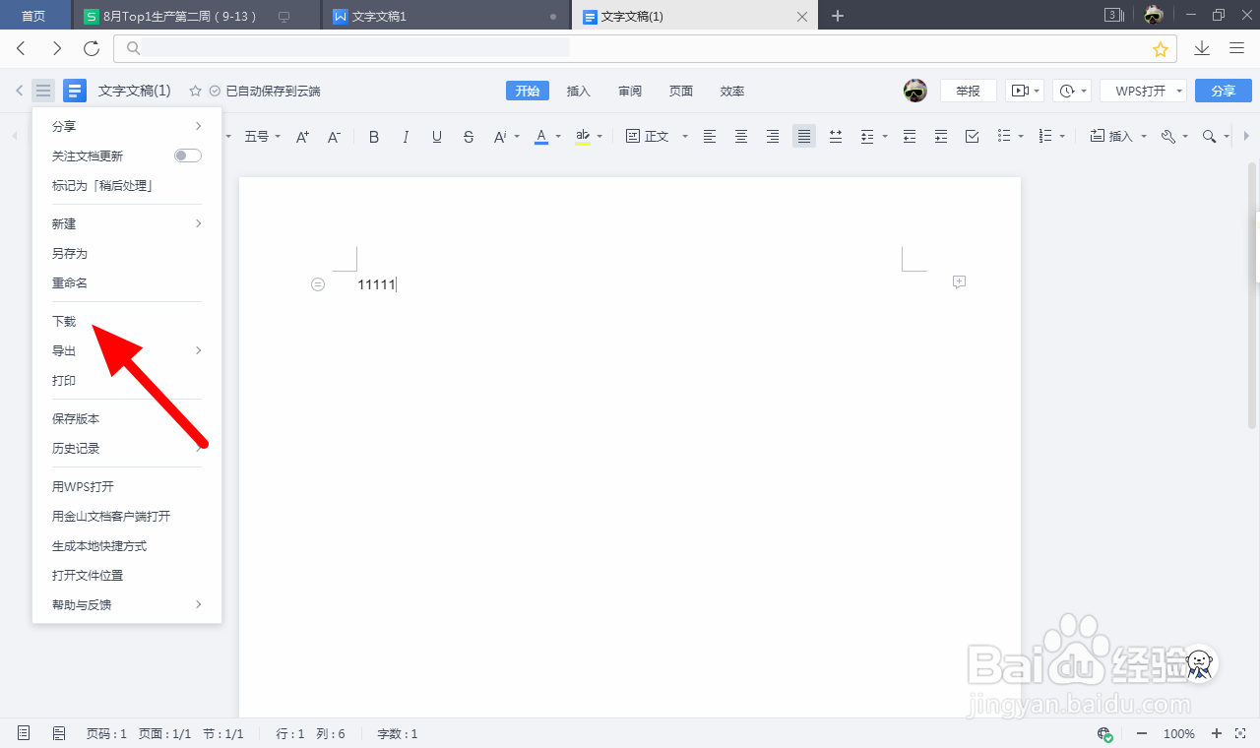Star the document as favorite

[195, 91]
